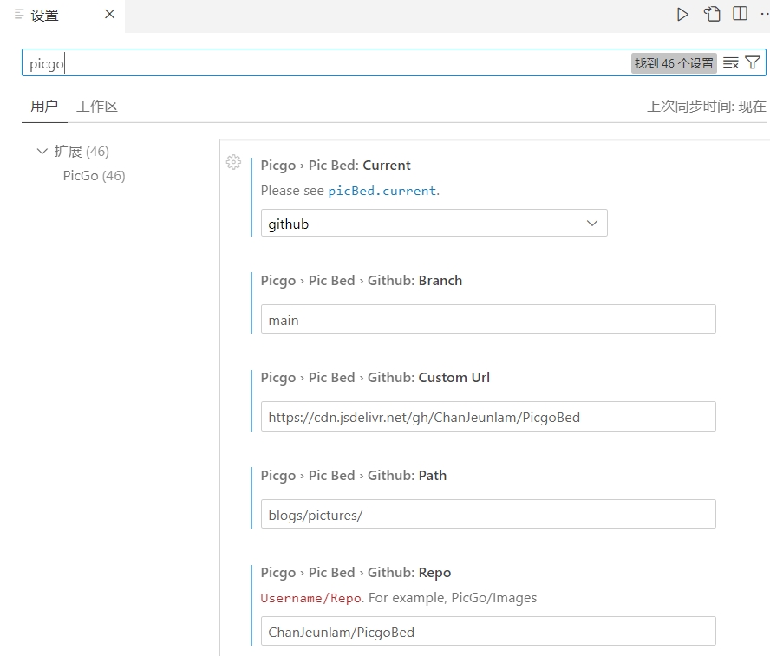Click the Github: Custom Url setting heading
This screenshot has height=656, width=770.
tap(375, 378)
